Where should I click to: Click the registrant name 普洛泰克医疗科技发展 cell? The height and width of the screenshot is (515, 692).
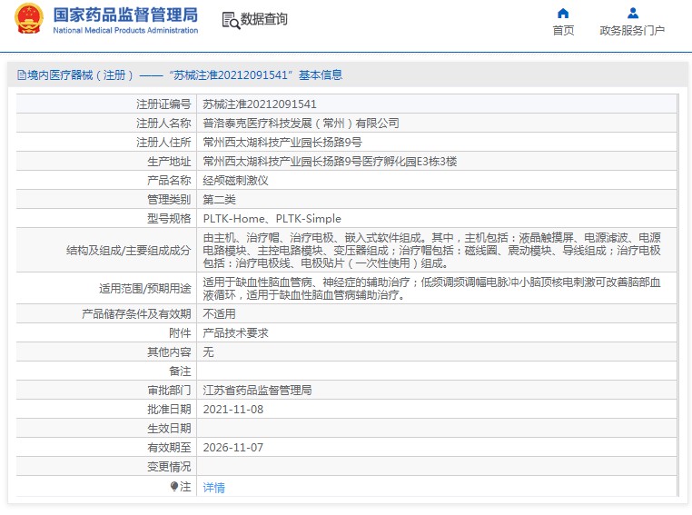coord(301,124)
